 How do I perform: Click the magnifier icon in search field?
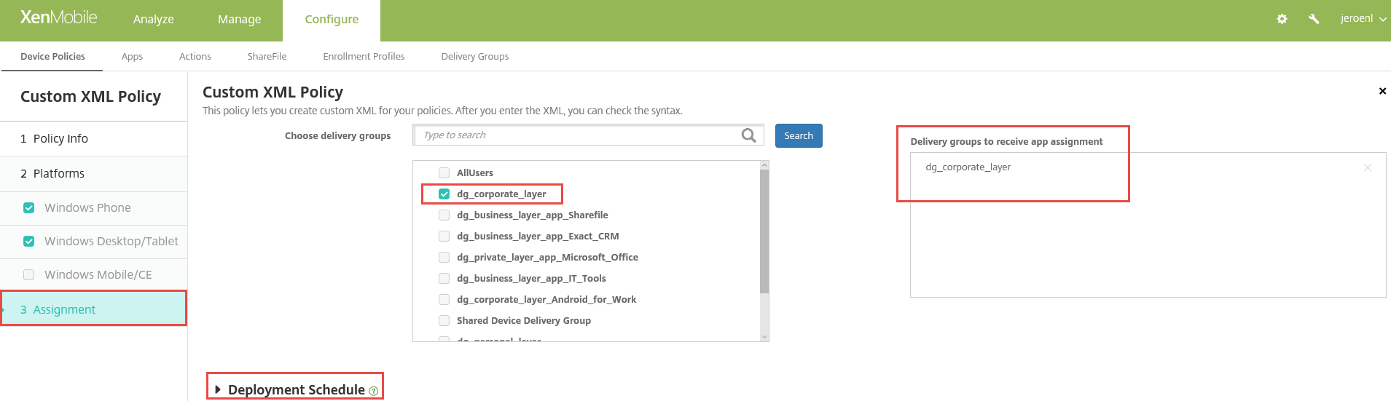pyautogui.click(x=748, y=135)
